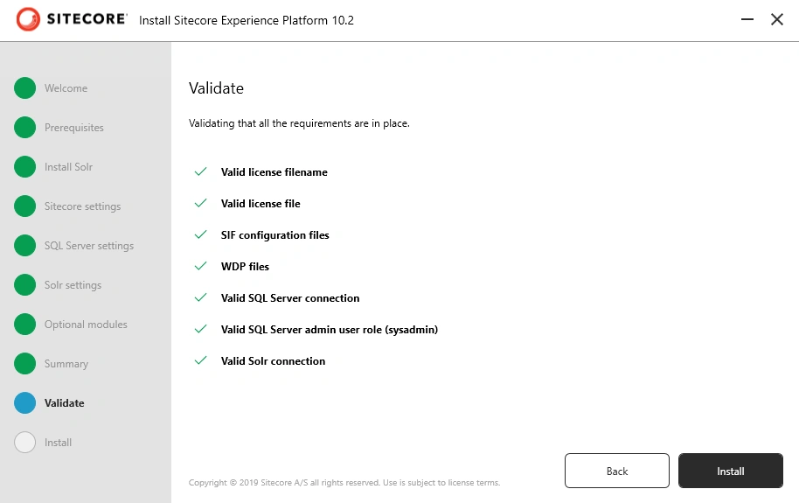Click checkmark next to WDP files

(201, 266)
